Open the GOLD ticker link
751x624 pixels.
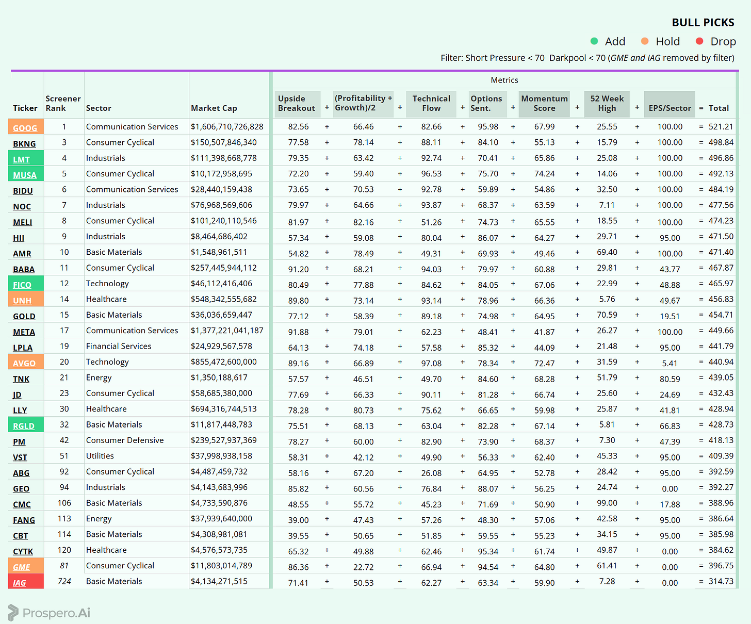click(24, 316)
